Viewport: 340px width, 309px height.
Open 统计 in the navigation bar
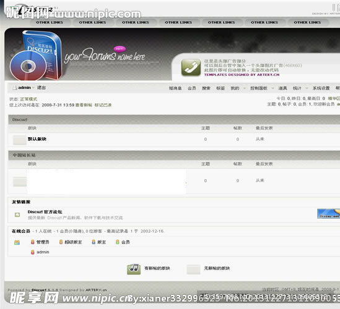click(x=297, y=88)
